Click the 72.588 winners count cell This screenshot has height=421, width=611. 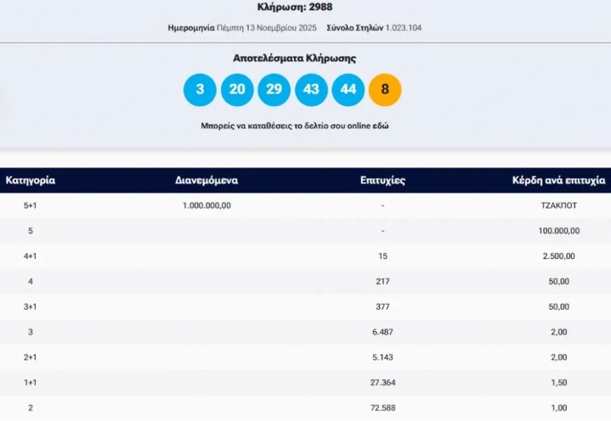pos(383,408)
